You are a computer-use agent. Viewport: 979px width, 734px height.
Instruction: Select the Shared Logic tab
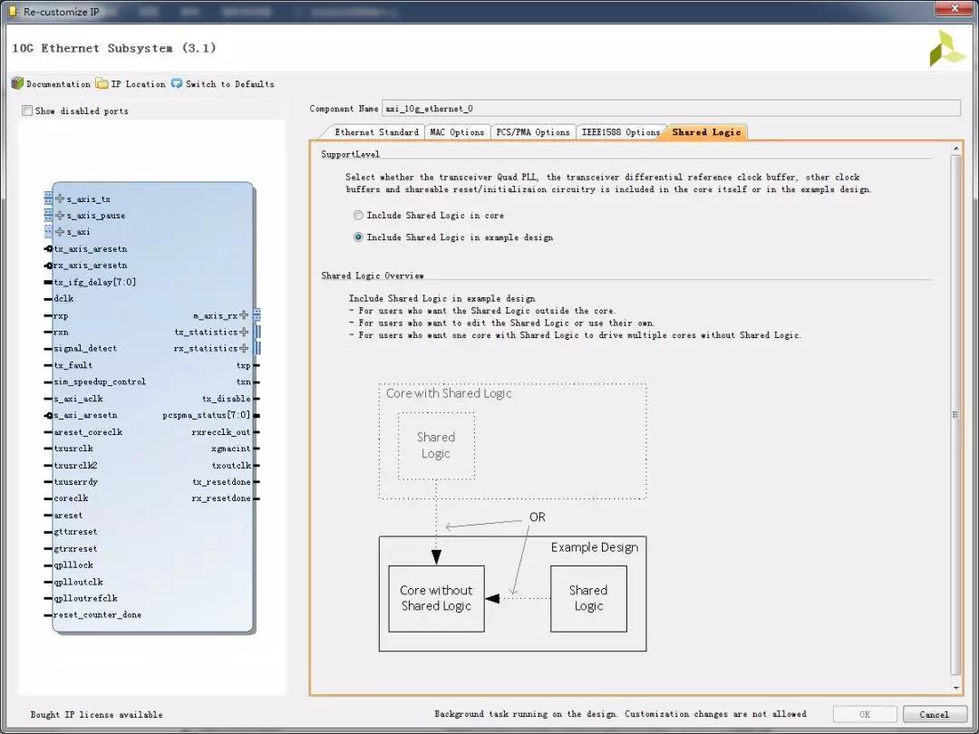706,132
